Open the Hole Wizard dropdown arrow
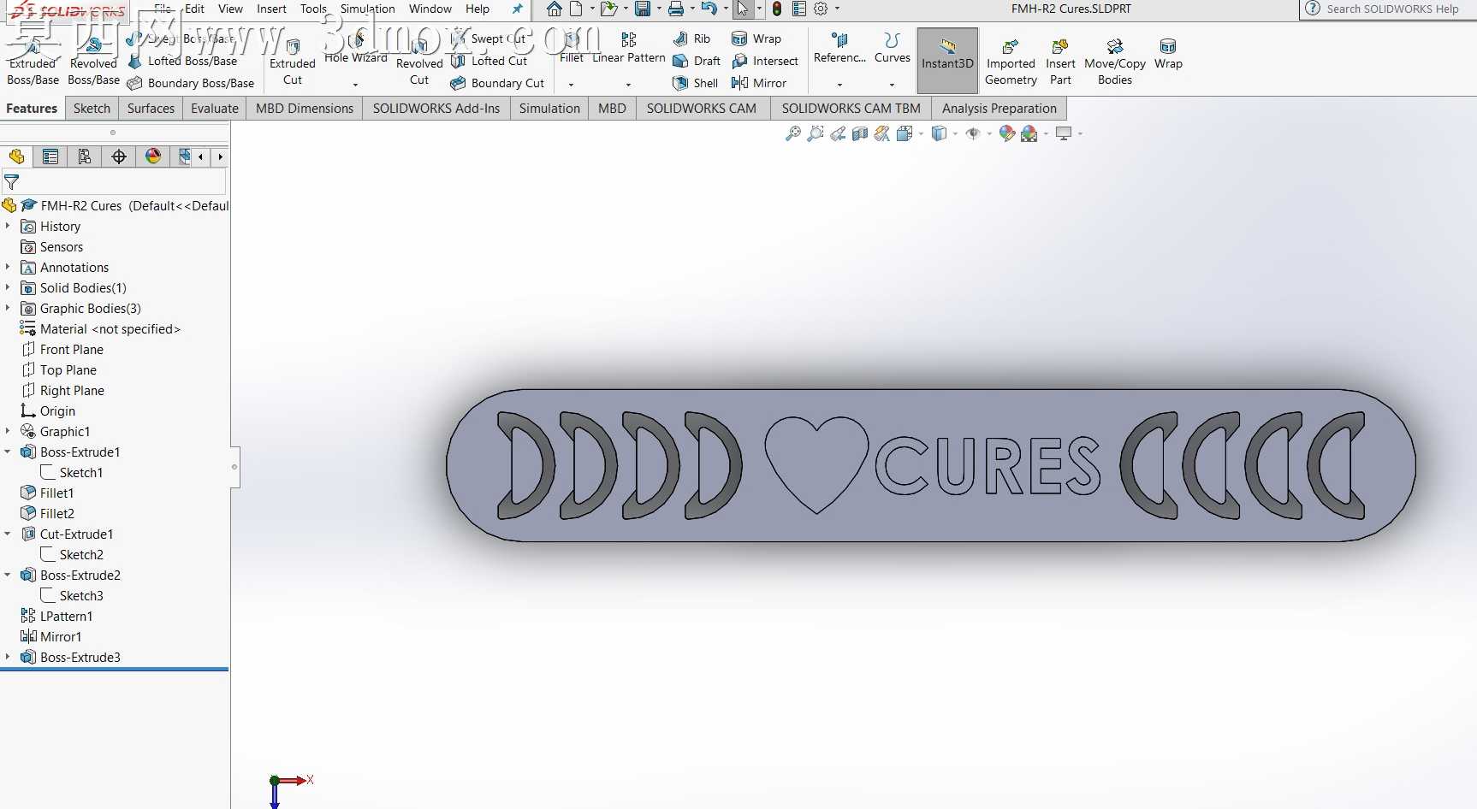The height and width of the screenshot is (809, 1477). click(355, 84)
